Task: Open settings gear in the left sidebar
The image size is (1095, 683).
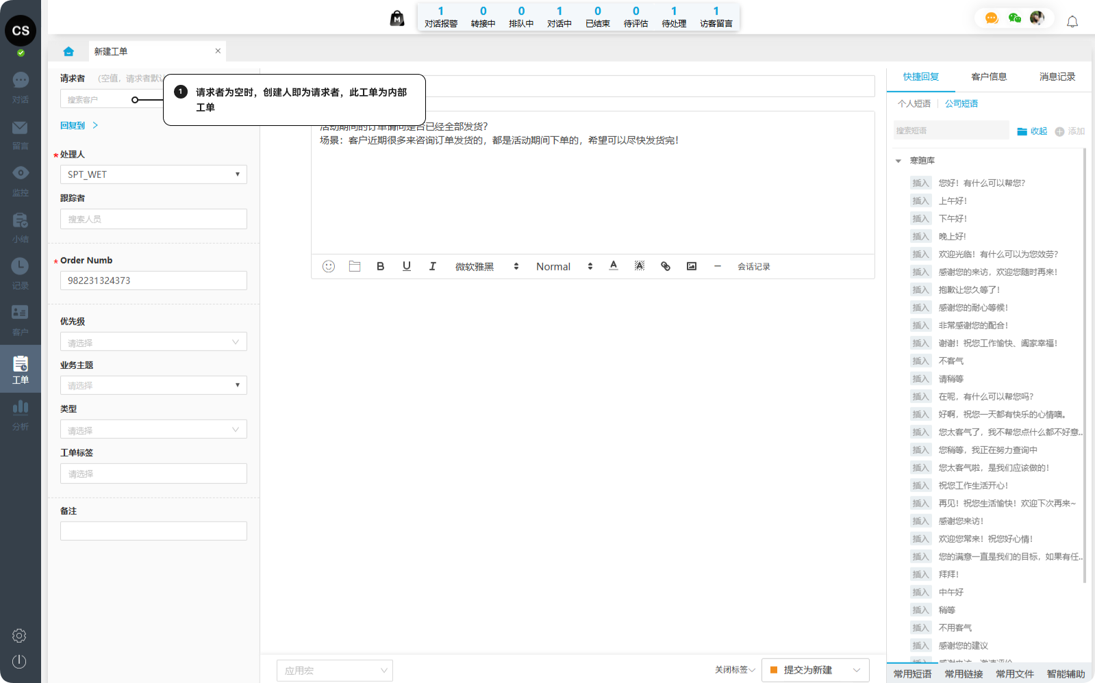Action: click(19, 636)
